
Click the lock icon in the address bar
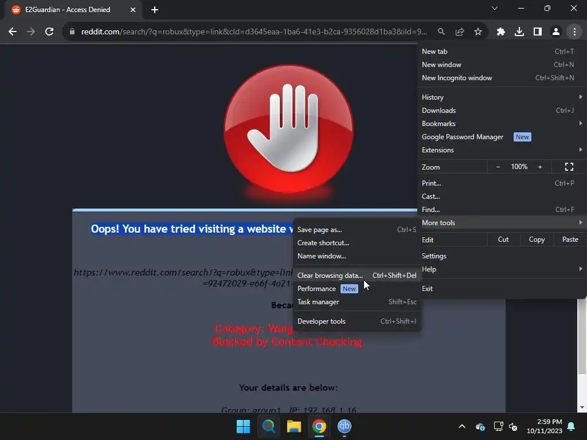pyautogui.click(x=72, y=32)
